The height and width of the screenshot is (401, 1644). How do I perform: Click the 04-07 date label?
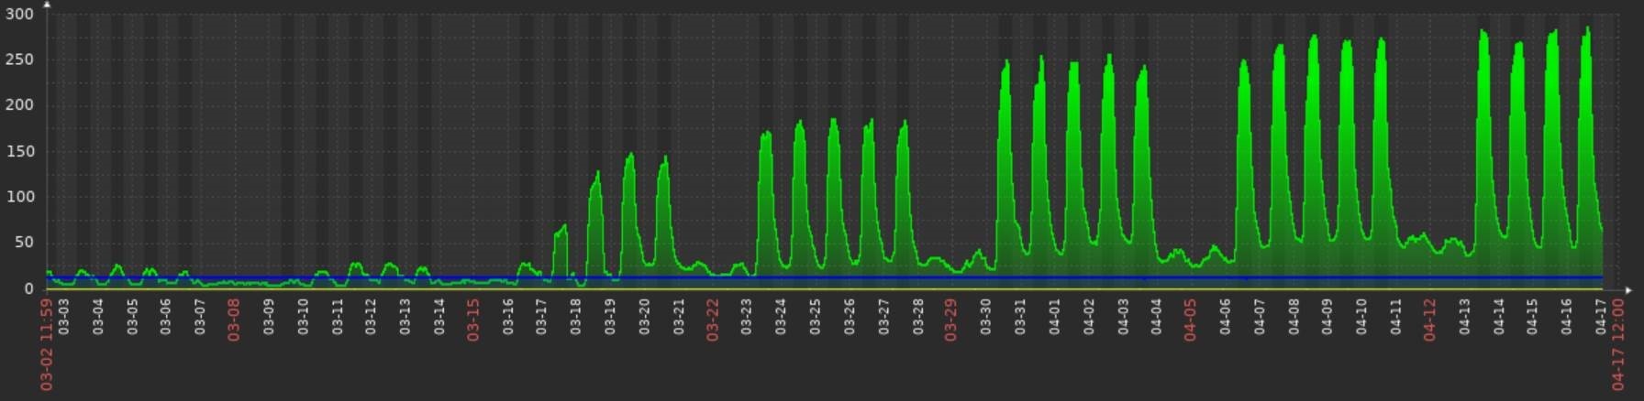click(x=1259, y=316)
